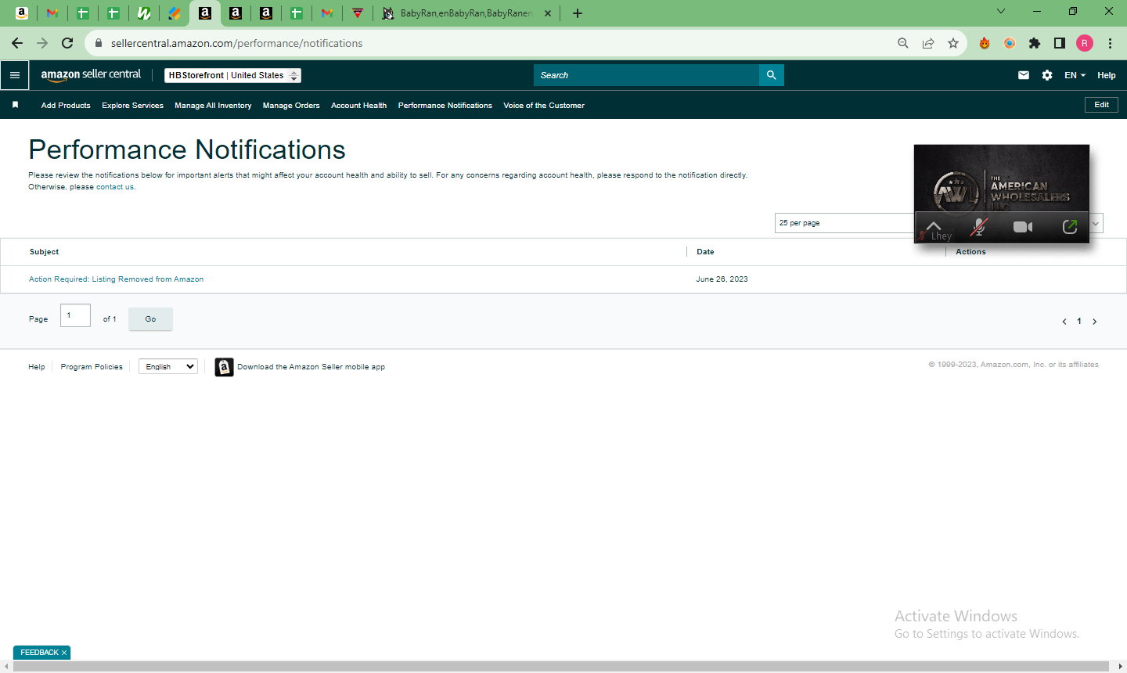Screen dimensions: 1127x673
Task: Click the Date column header
Action: tap(705, 252)
